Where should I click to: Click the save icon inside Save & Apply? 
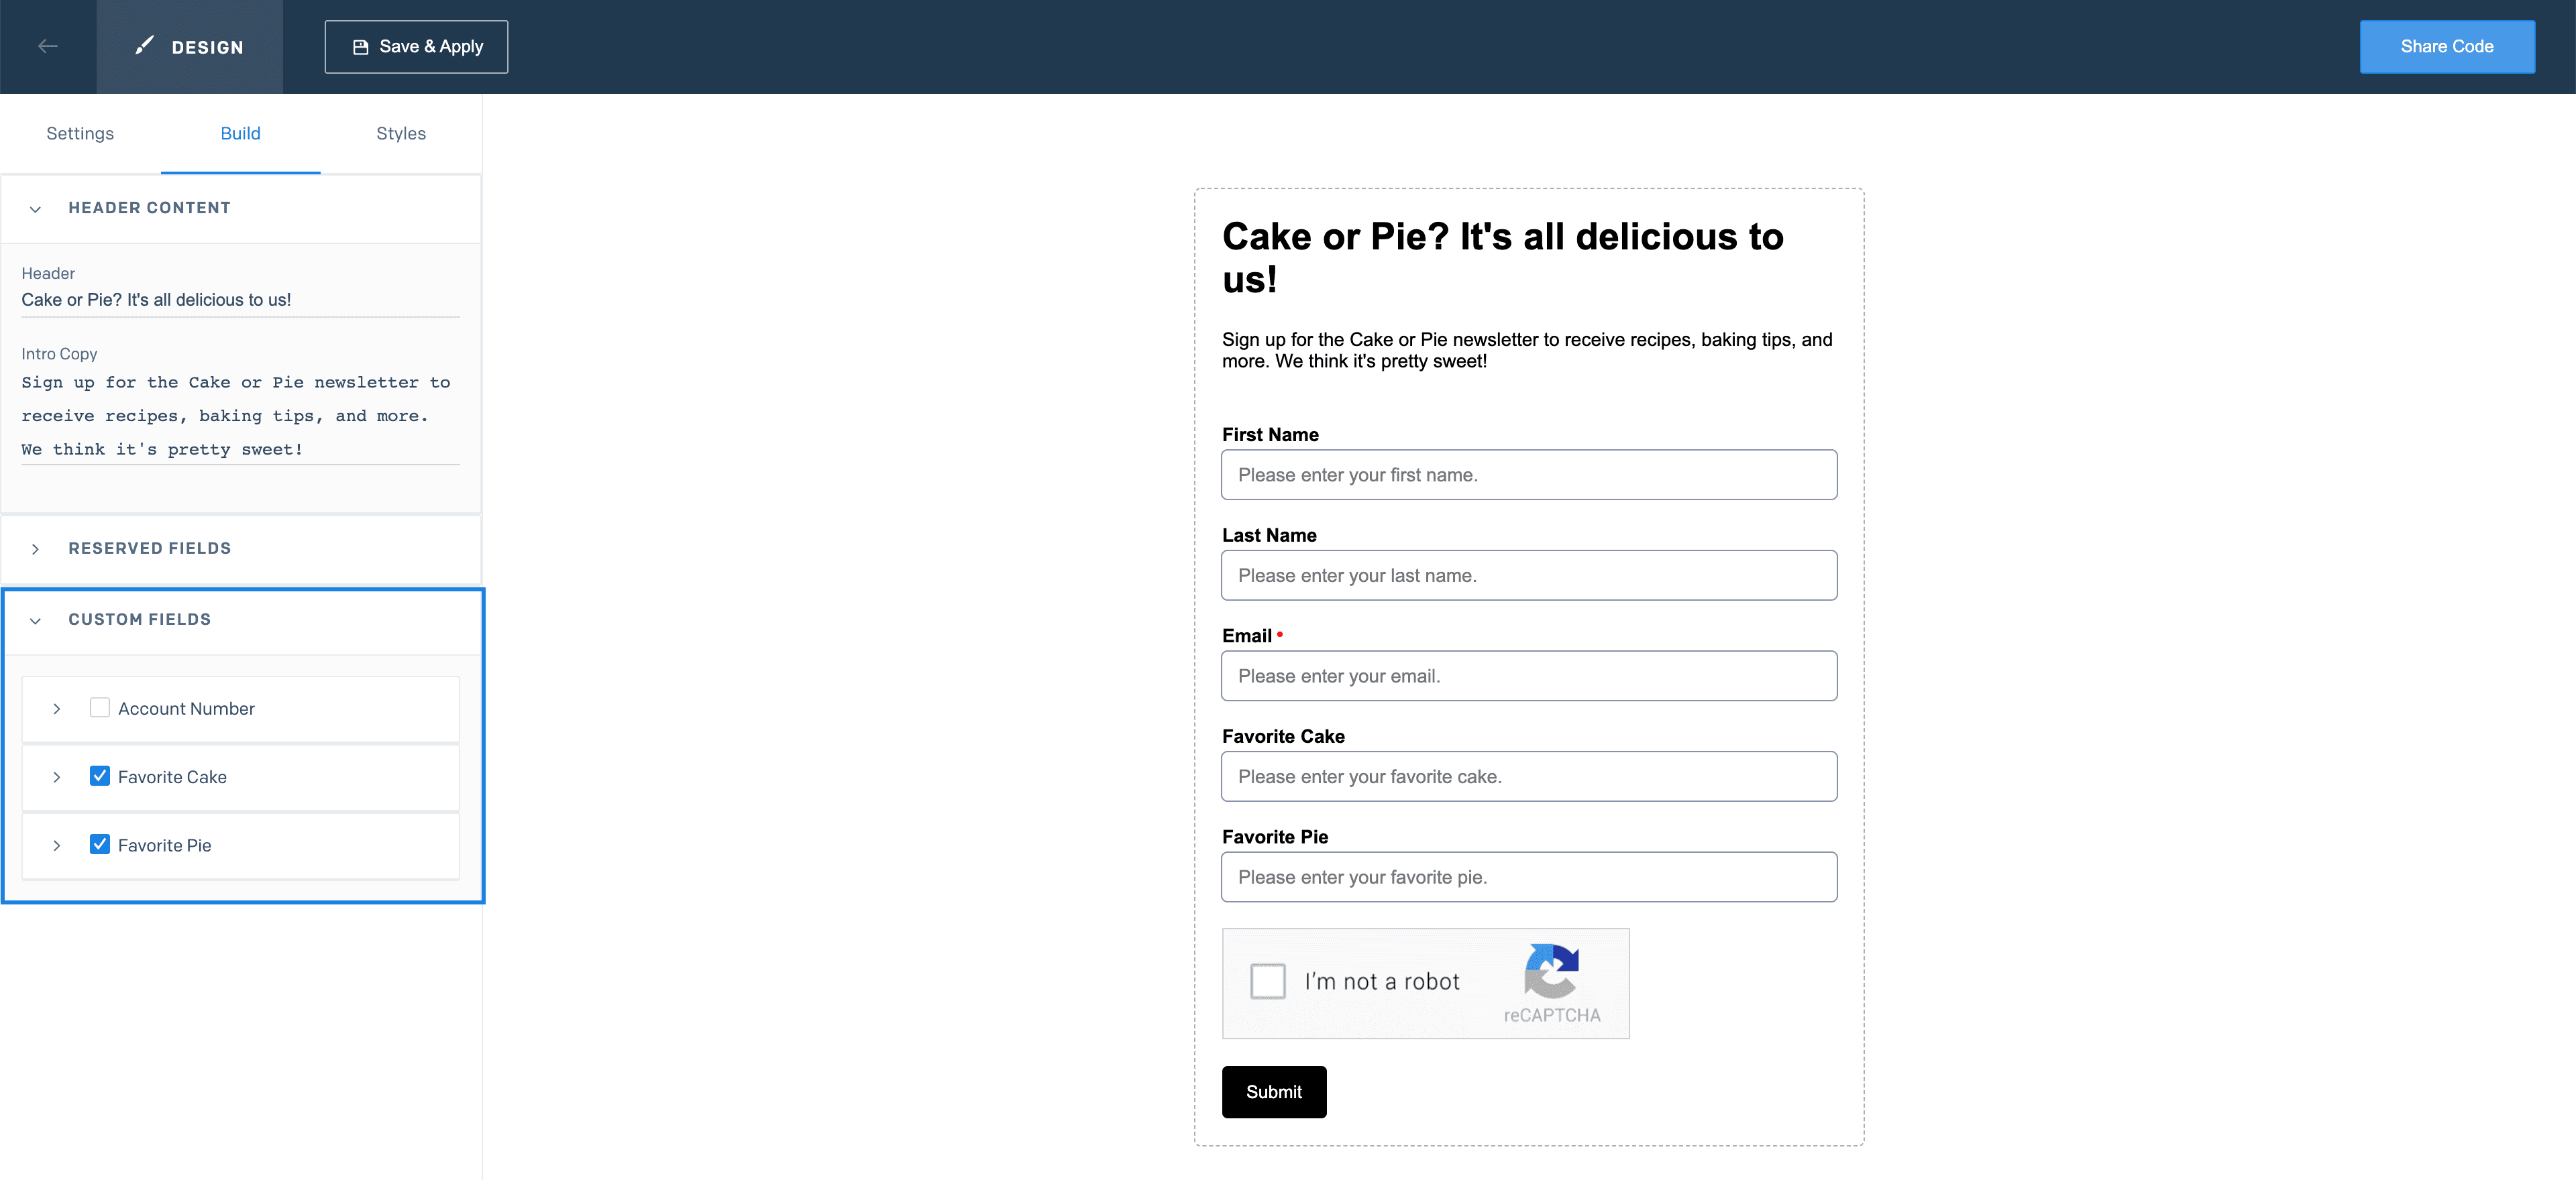tap(361, 46)
